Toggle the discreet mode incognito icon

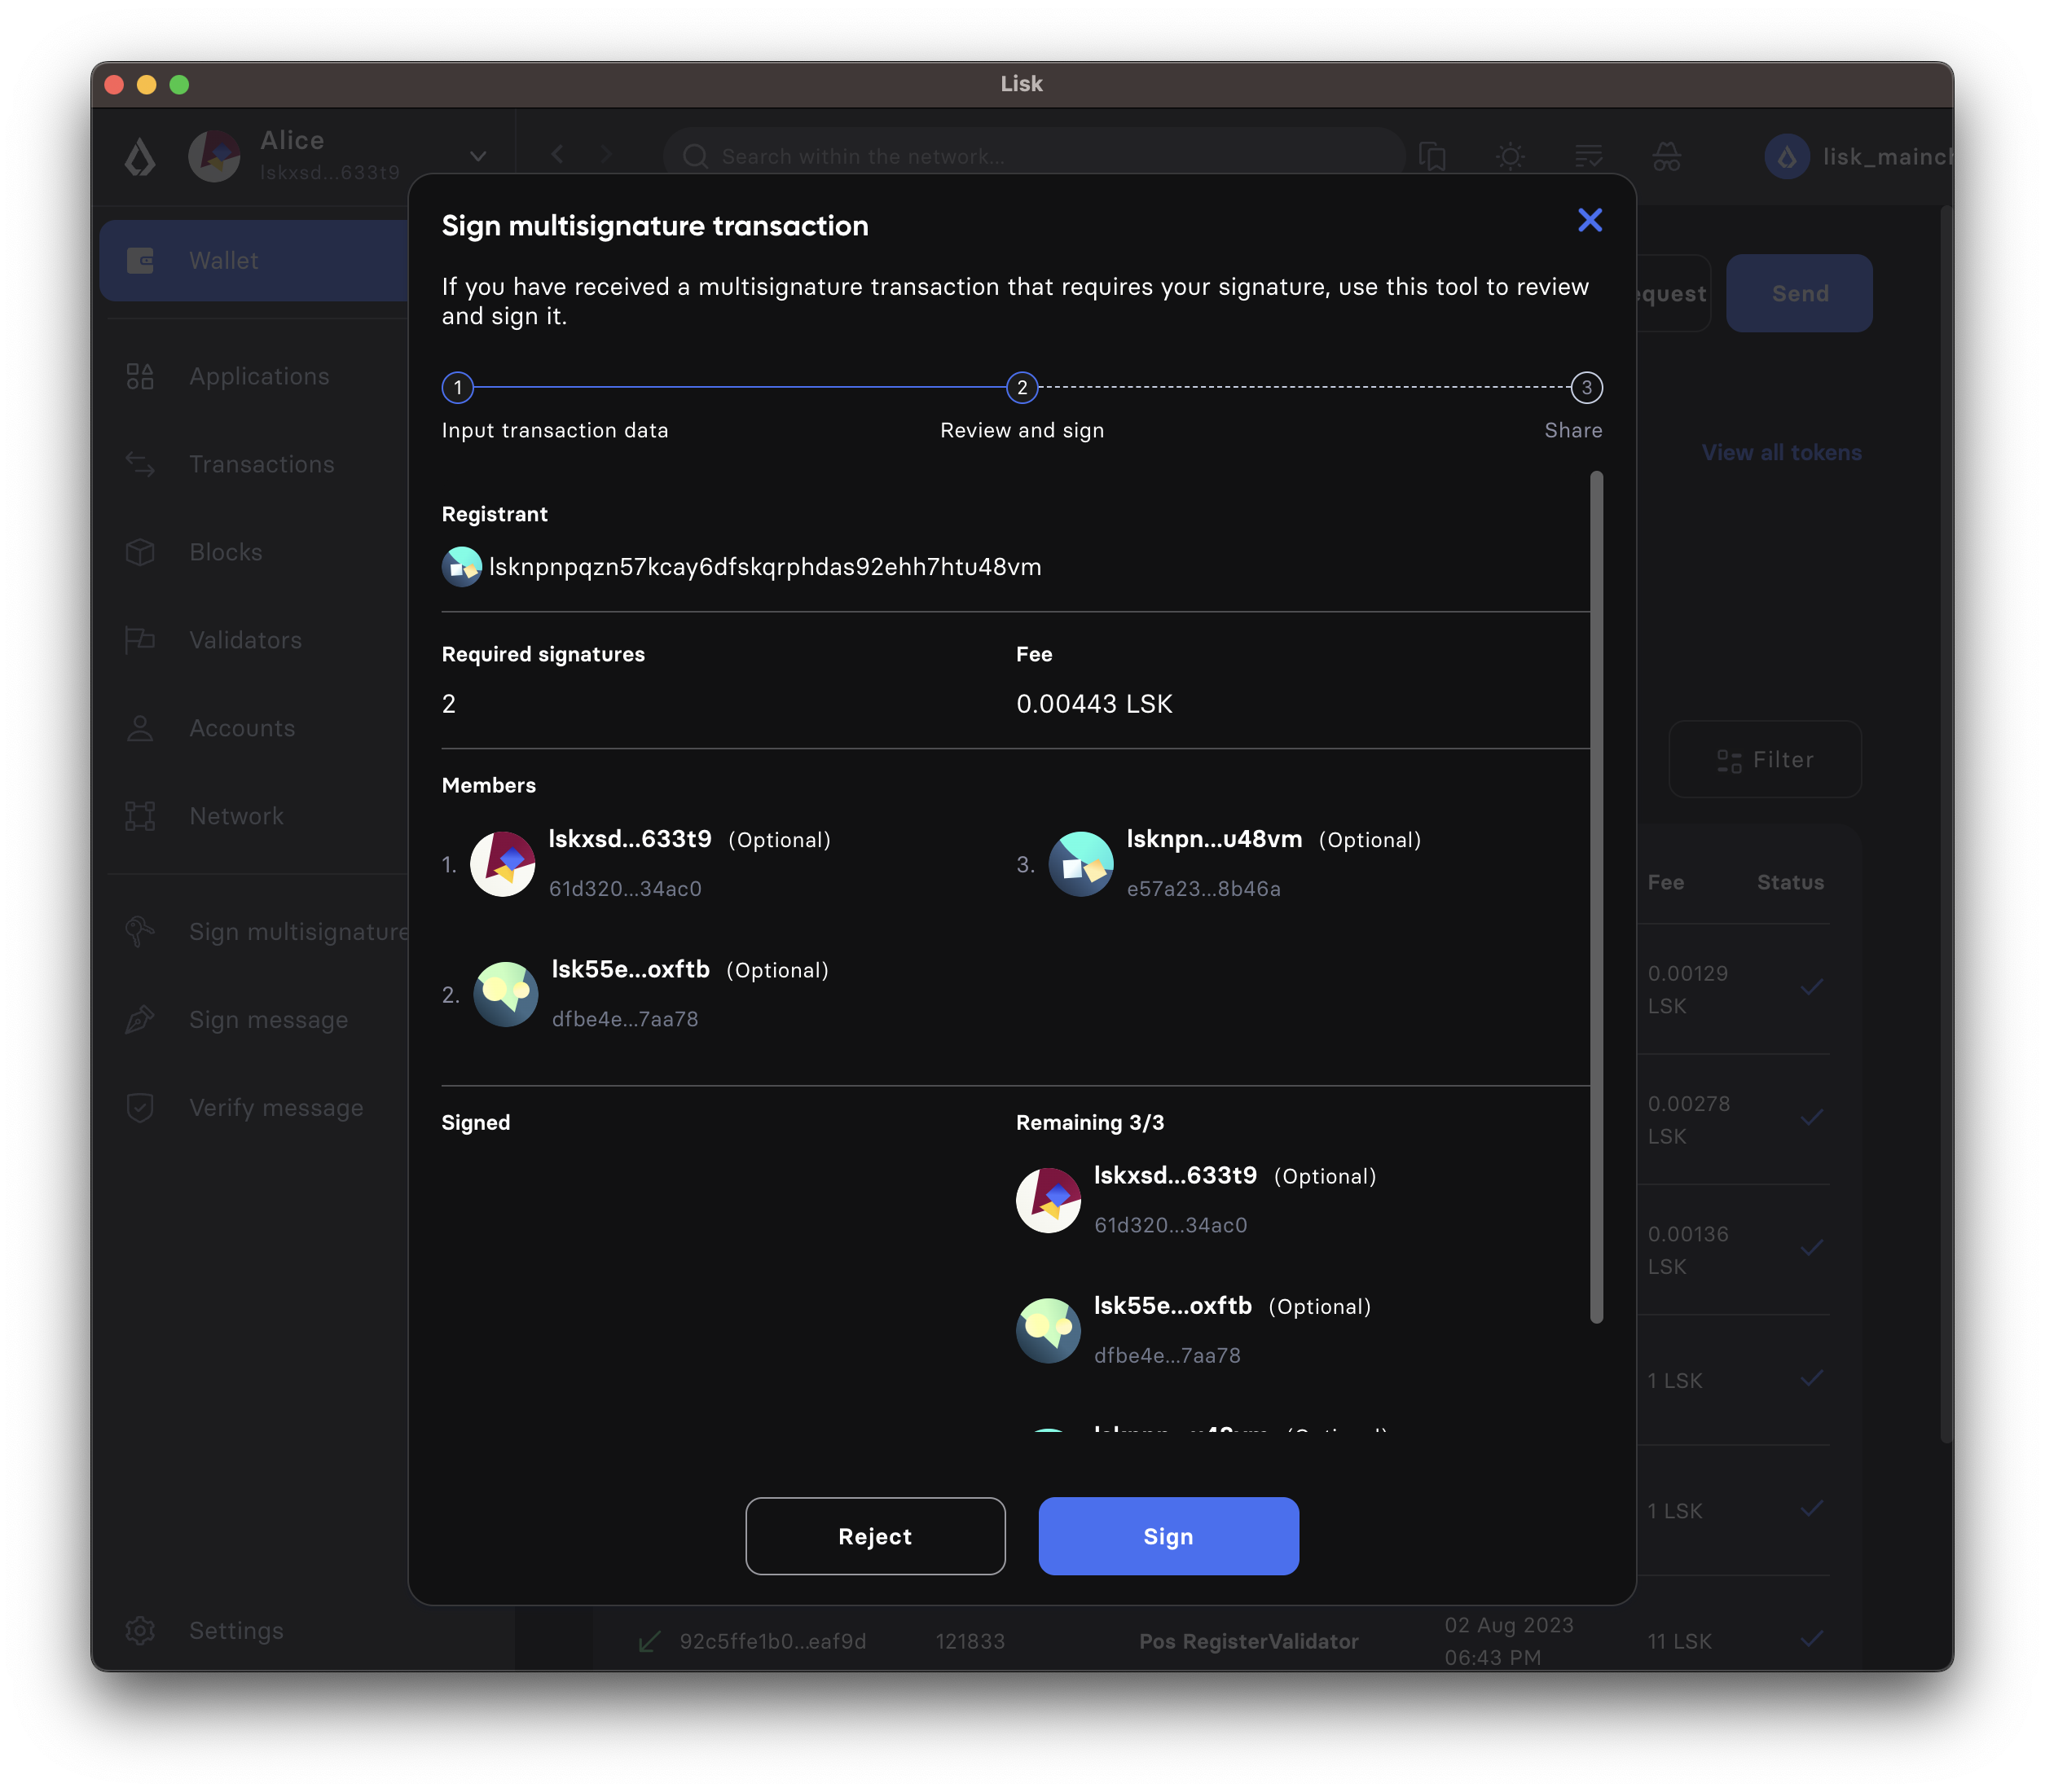click(x=1666, y=156)
